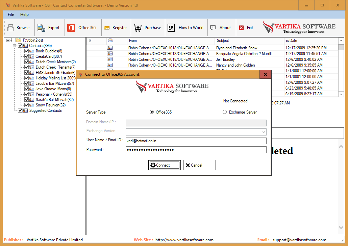
Task: Uncheck Dutch Creek Members(2) checkbox
Action: (x=26, y=62)
